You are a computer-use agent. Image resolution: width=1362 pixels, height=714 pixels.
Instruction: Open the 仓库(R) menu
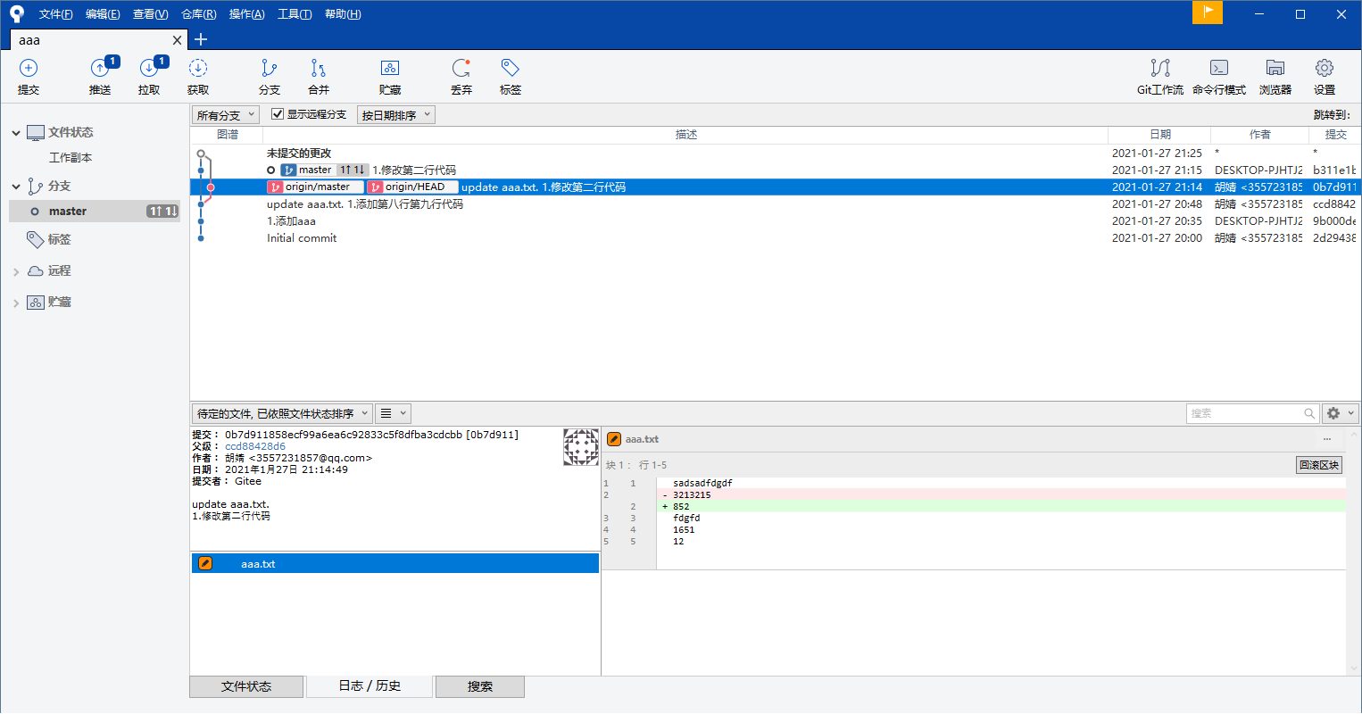pyautogui.click(x=198, y=14)
